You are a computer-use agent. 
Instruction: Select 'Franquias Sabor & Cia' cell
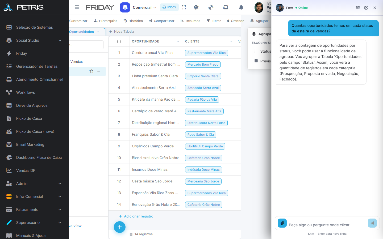[156, 135]
